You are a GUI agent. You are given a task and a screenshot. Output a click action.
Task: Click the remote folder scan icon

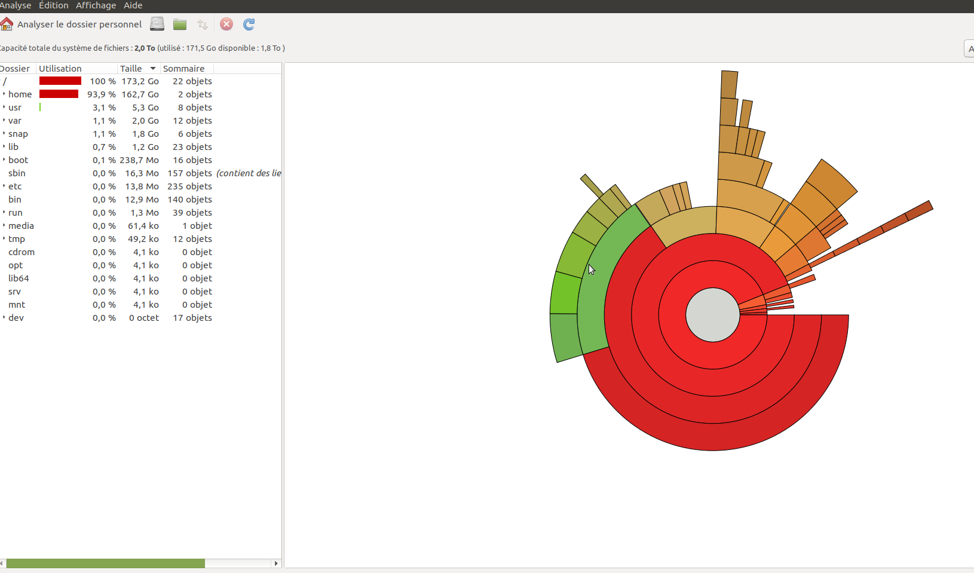click(x=203, y=24)
